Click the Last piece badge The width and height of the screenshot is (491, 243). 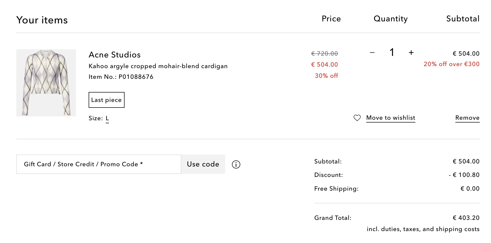pos(106,100)
